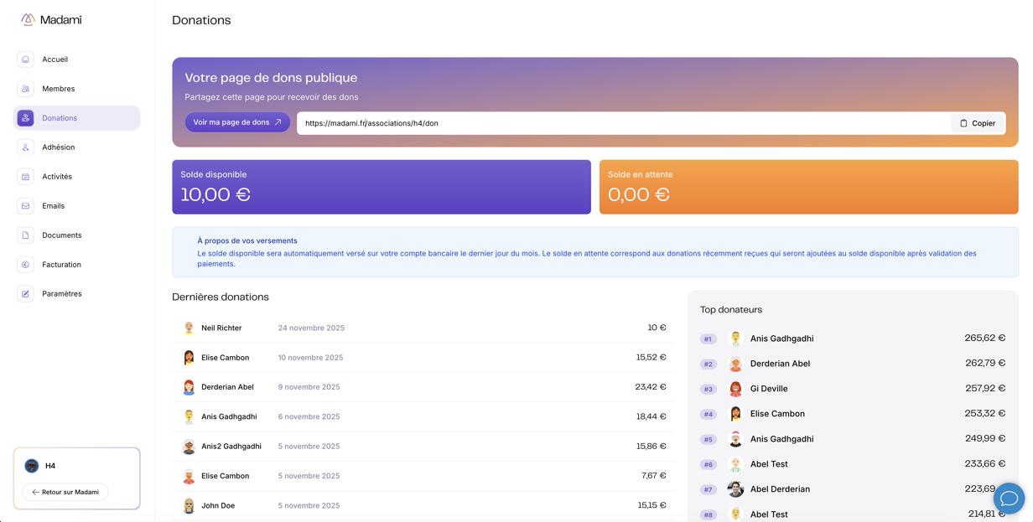Click Voir ma page de dons
1033x522 pixels.
(x=237, y=122)
